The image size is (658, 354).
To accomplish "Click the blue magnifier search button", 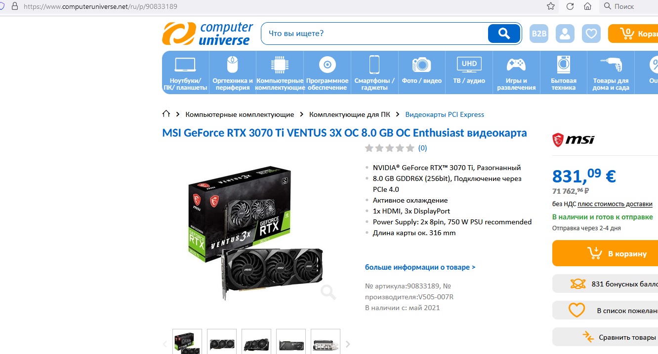I will coord(504,34).
